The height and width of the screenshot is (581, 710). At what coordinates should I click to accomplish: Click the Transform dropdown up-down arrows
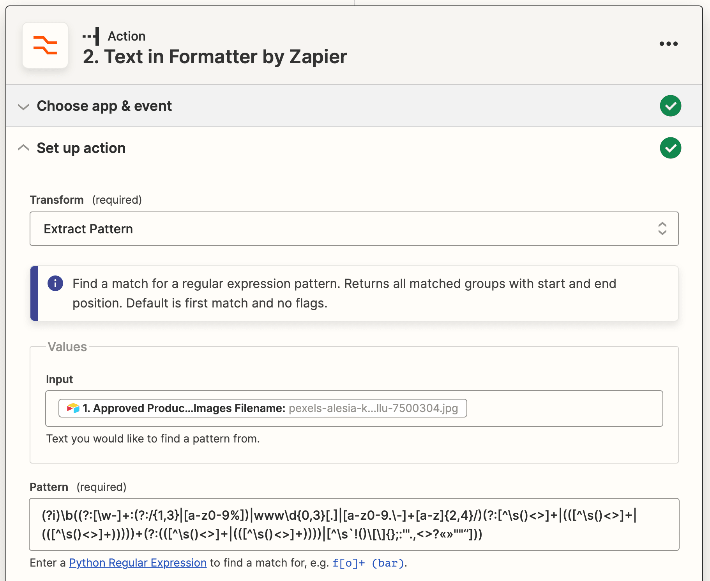[662, 229]
